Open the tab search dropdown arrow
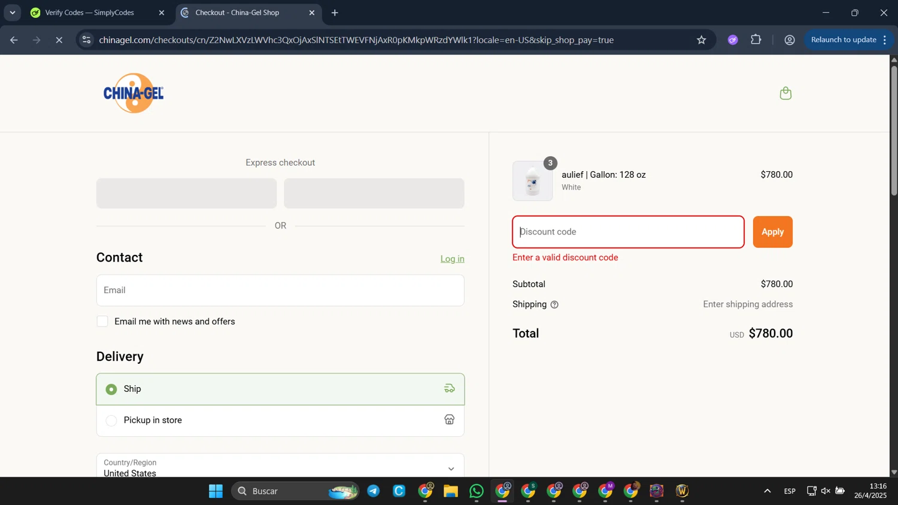The height and width of the screenshot is (505, 898). tap(13, 13)
